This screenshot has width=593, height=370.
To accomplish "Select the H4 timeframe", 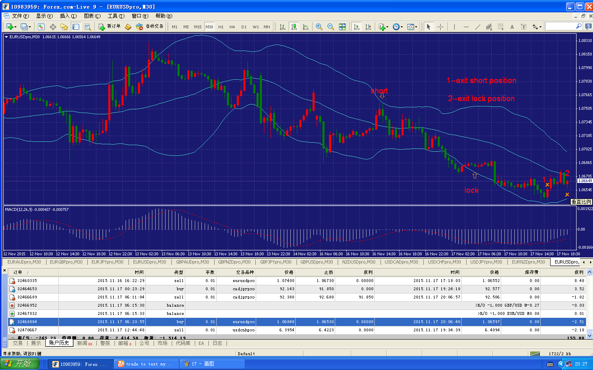I will [x=232, y=27].
